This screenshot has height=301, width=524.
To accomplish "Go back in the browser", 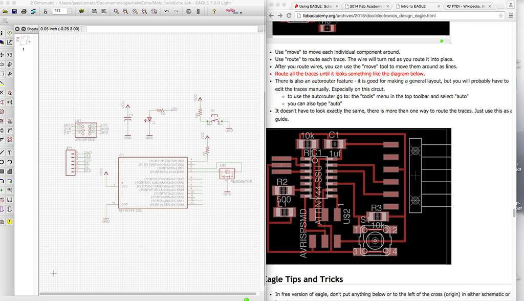I will (271, 16).
